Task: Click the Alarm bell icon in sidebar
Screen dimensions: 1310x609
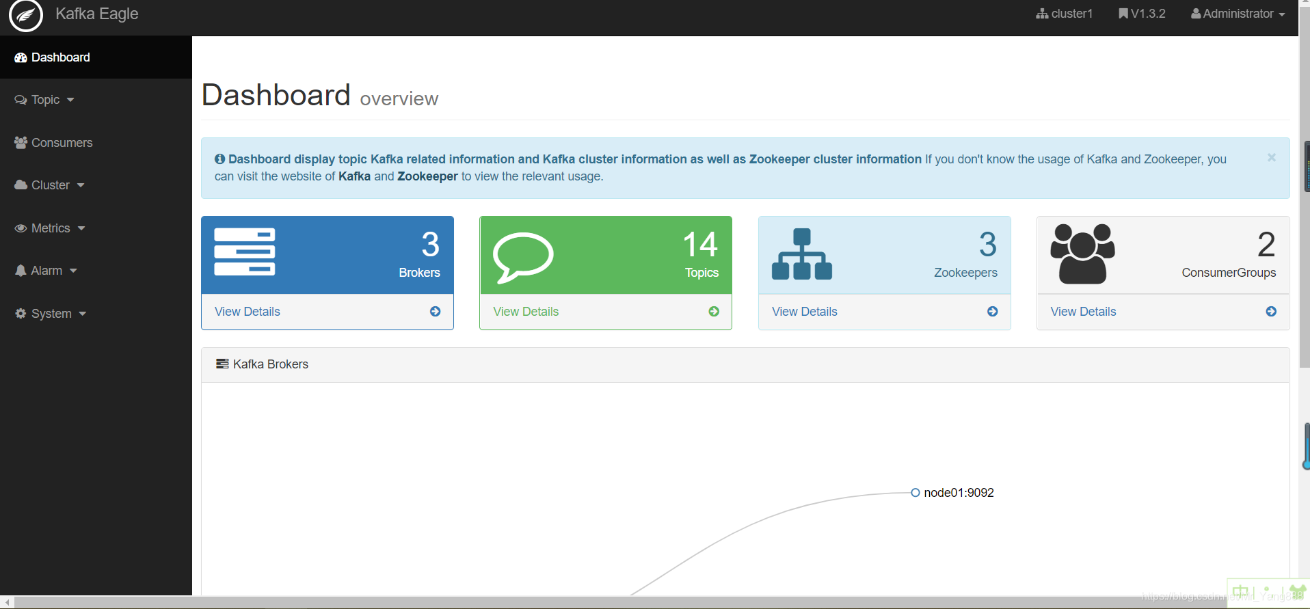Action: pos(21,271)
